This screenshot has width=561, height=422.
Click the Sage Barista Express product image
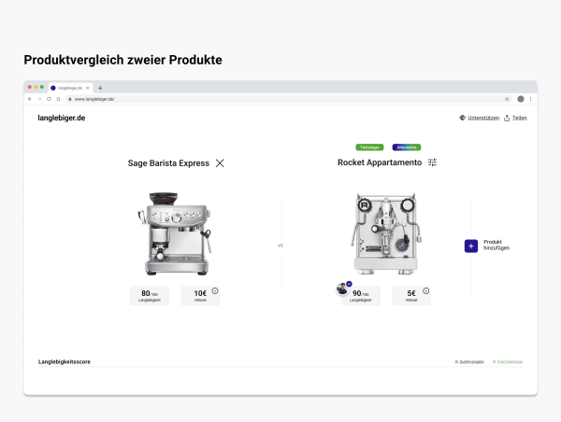coord(175,232)
